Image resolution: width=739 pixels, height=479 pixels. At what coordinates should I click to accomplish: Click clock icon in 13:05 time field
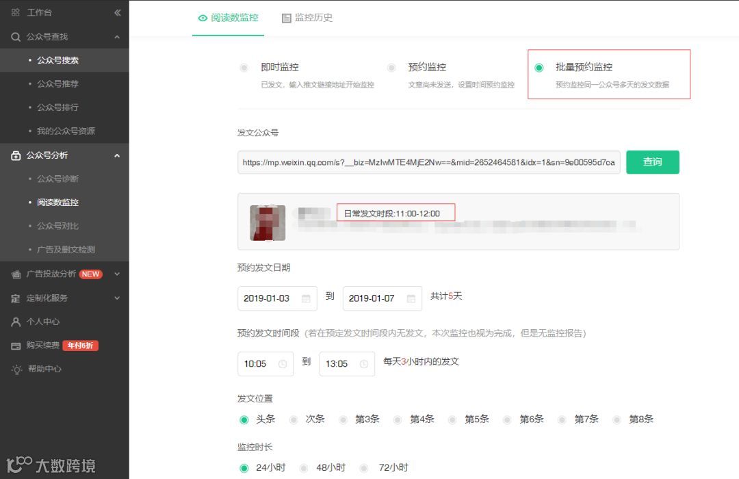364,364
